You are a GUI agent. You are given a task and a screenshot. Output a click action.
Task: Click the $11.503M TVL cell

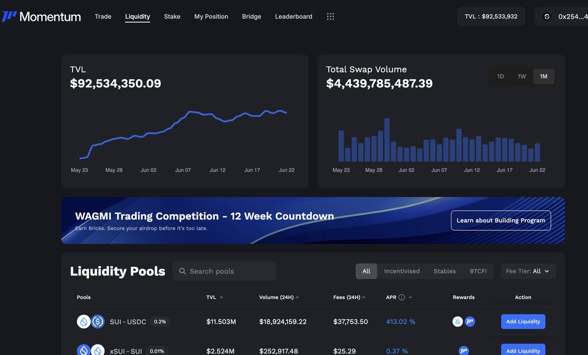coord(221,322)
